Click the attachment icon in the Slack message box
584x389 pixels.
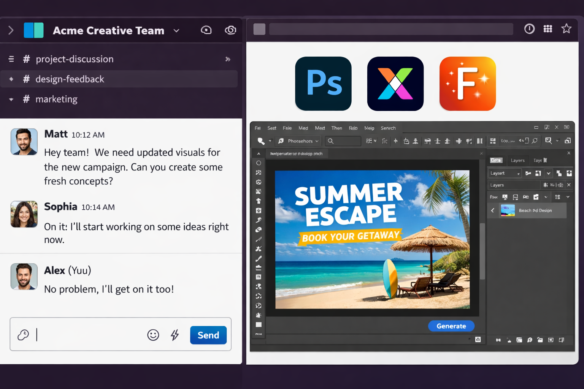[23, 335]
